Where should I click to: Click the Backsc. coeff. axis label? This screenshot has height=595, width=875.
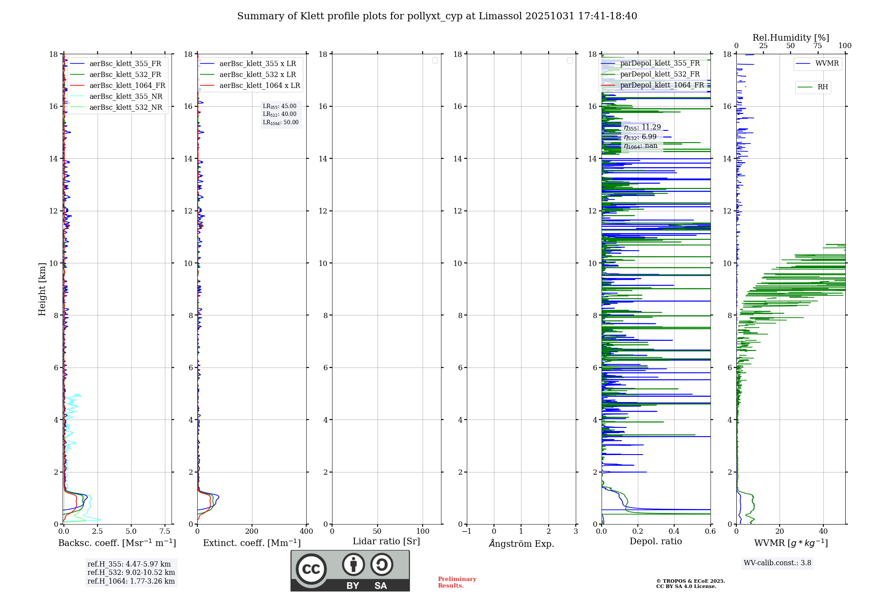pos(117,543)
